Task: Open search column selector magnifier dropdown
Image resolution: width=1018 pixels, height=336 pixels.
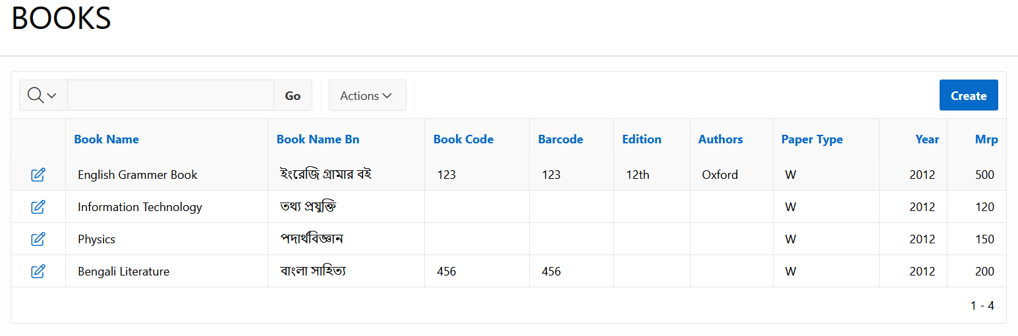Action: pos(43,95)
